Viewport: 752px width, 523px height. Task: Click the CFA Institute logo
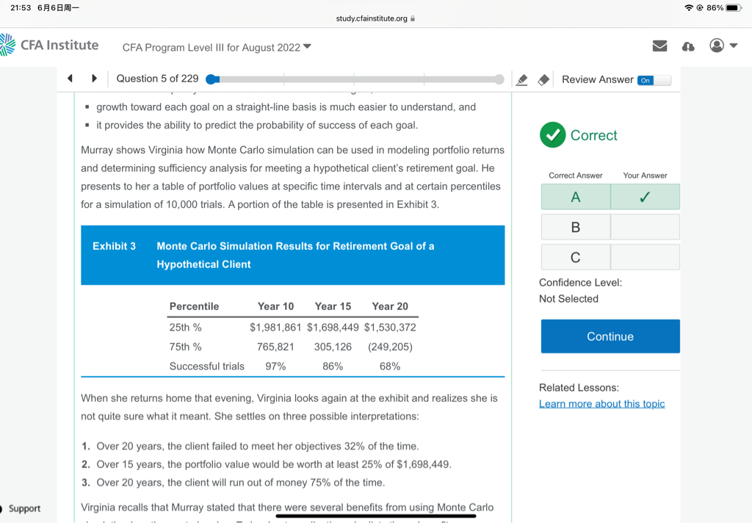click(50, 46)
